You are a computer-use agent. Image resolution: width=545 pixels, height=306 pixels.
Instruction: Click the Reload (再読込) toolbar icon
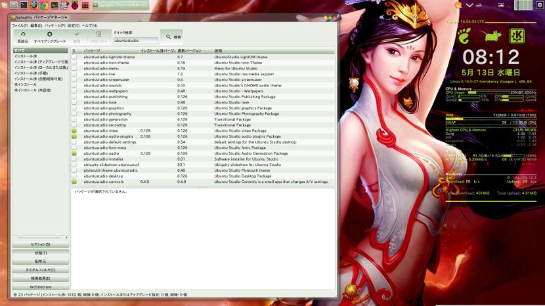(x=23, y=34)
